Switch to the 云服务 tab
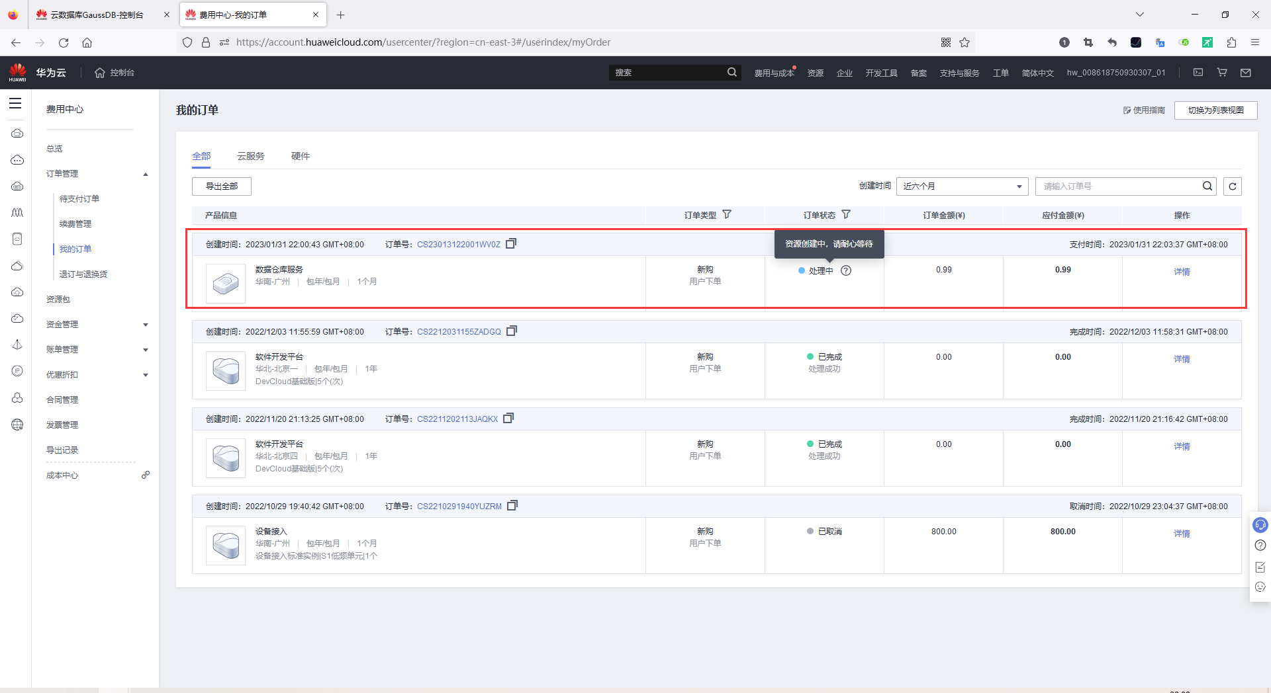 (251, 156)
